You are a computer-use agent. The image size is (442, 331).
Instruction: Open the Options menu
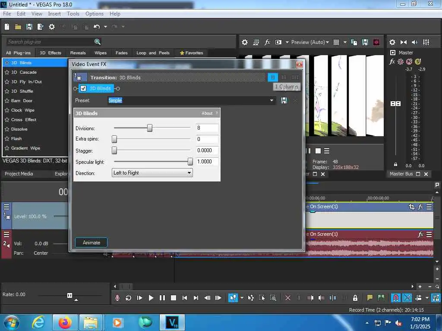click(x=95, y=14)
